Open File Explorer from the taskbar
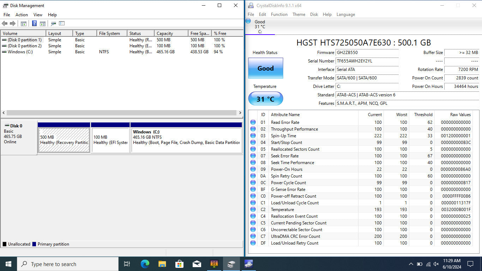This screenshot has width=482, height=271. pos(162,264)
